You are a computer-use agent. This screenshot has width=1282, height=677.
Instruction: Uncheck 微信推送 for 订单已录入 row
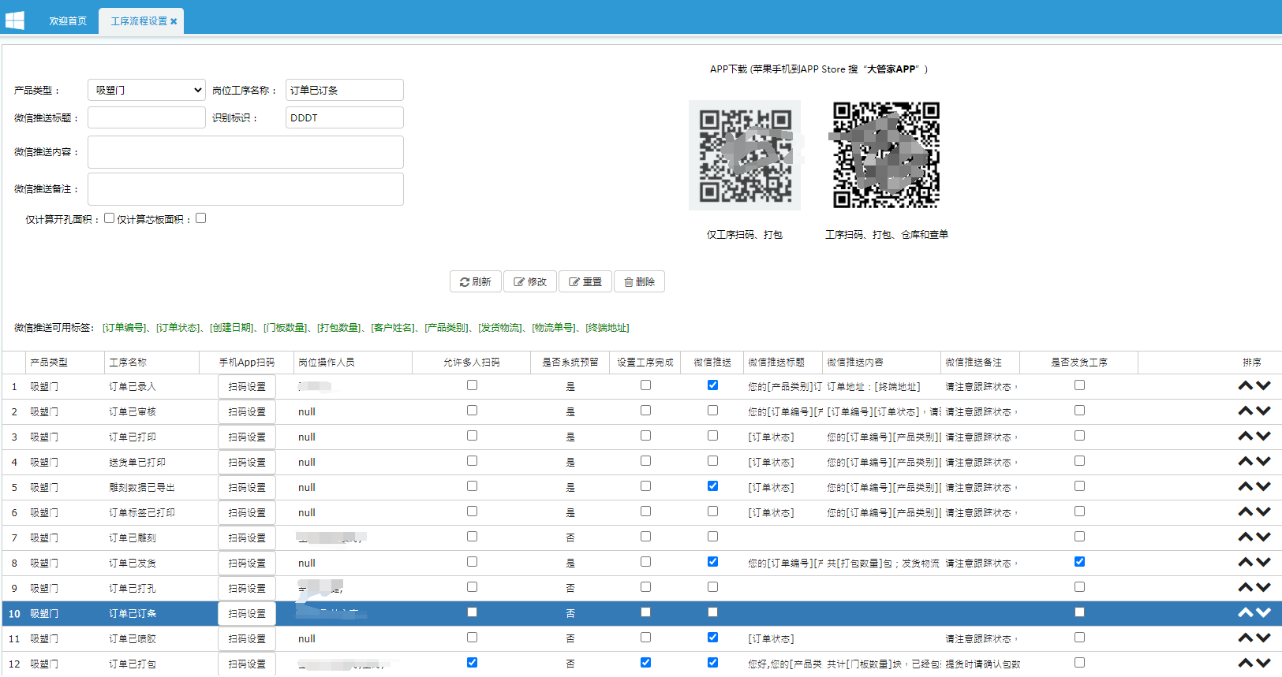click(712, 385)
